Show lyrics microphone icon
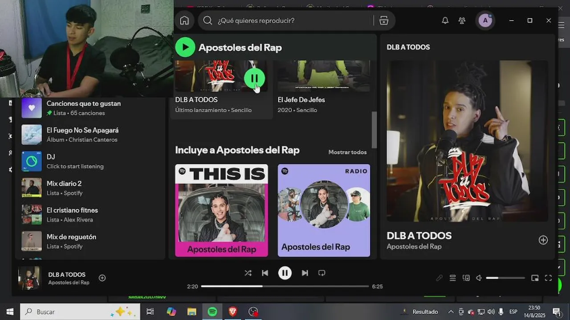Viewport: 570px width, 320px height. (x=439, y=278)
